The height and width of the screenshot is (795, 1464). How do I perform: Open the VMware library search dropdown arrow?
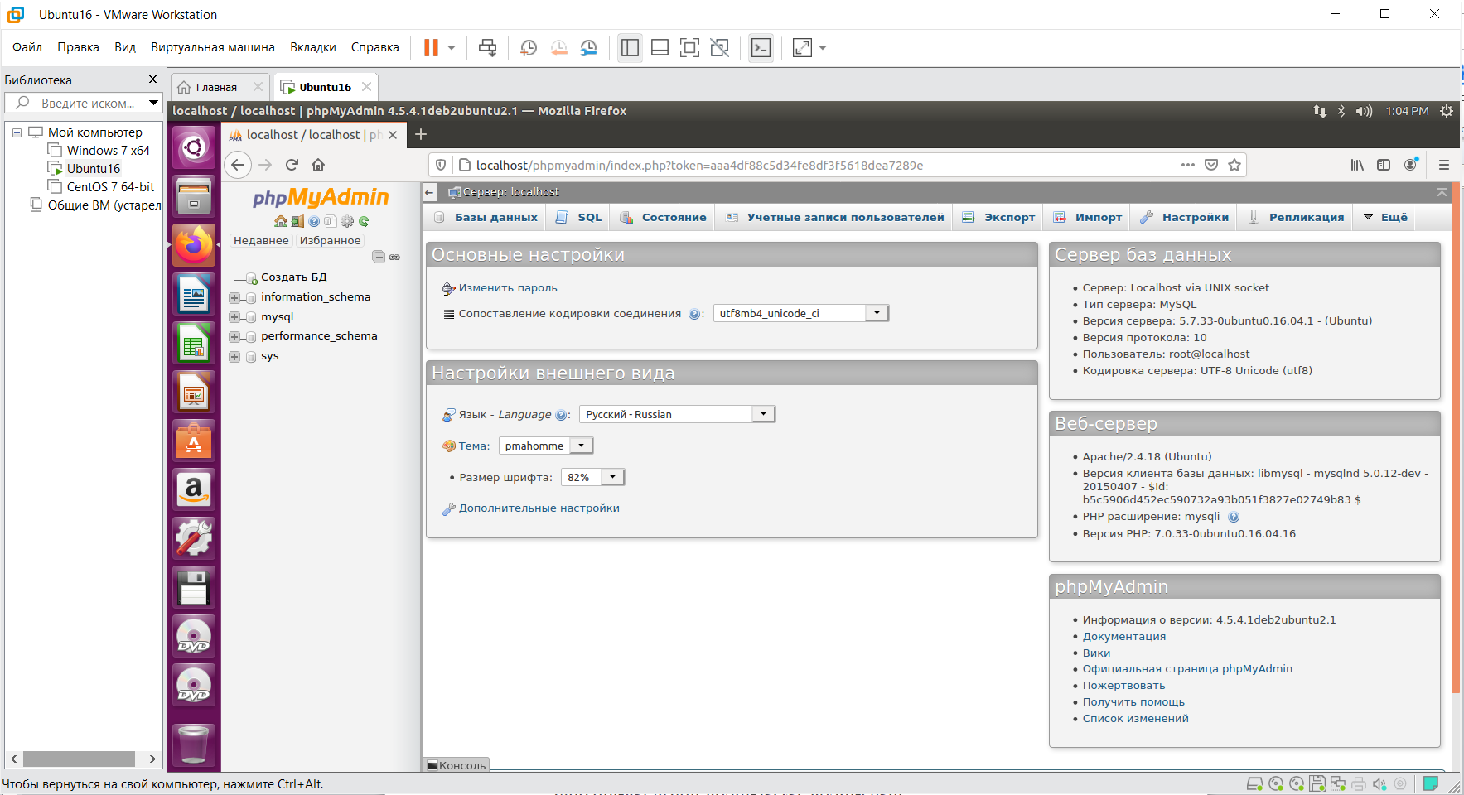click(x=153, y=103)
